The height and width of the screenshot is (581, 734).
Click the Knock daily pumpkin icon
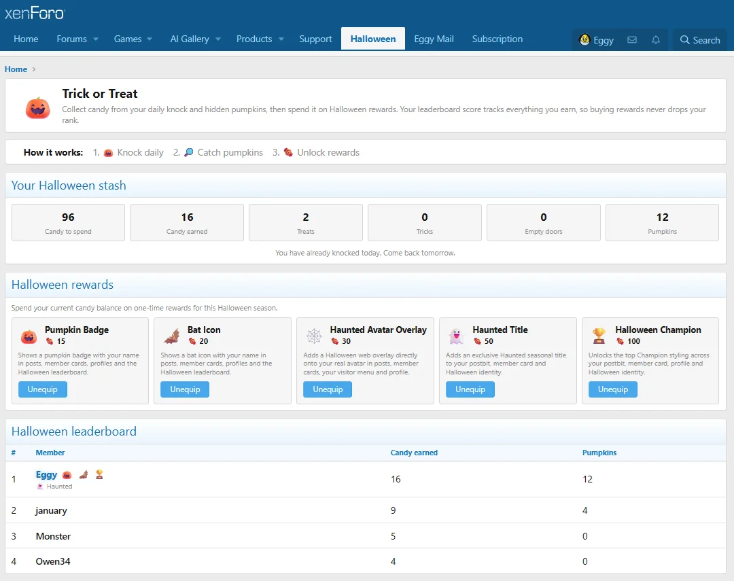click(108, 153)
